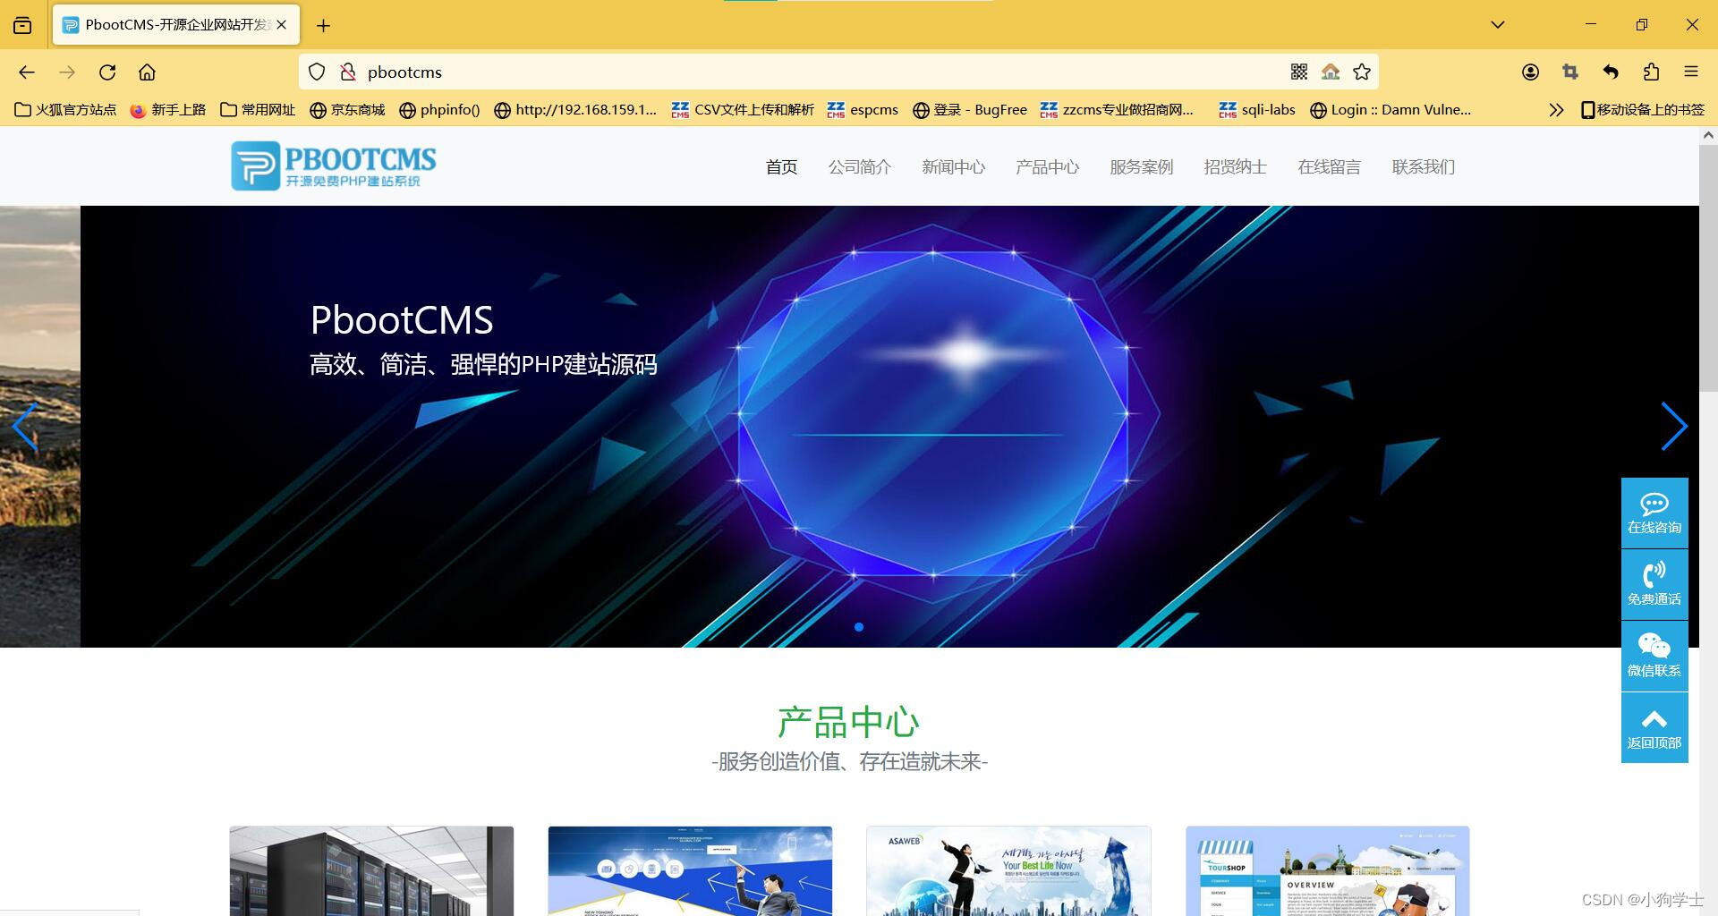
Task: Open tracking protection shield icon
Action: (317, 72)
